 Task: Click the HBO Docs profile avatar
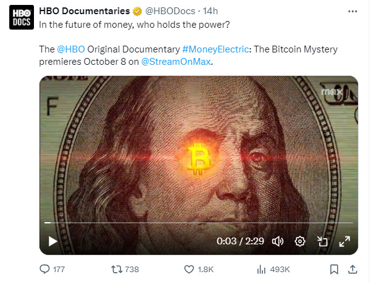(x=22, y=17)
